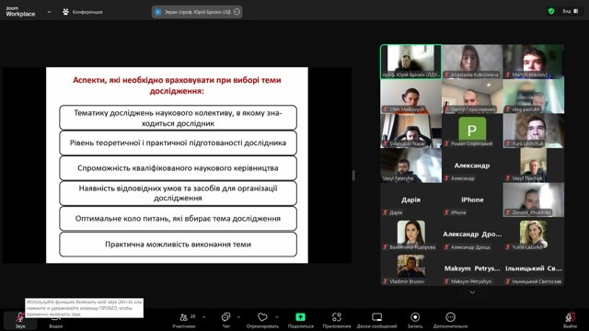This screenshot has width=589, height=331.
Task: Show more participants with the gallery down chevron
Action: click(x=472, y=292)
